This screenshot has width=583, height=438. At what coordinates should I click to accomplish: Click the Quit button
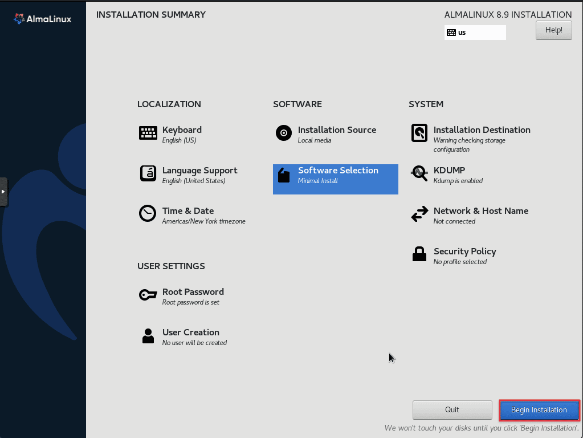click(452, 409)
